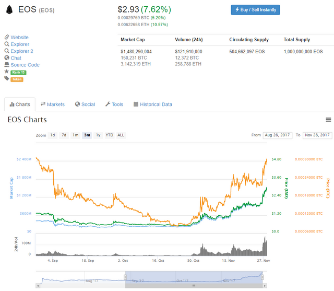334x291 pixels.
Task: Open the Explorer link
Action: (20, 44)
